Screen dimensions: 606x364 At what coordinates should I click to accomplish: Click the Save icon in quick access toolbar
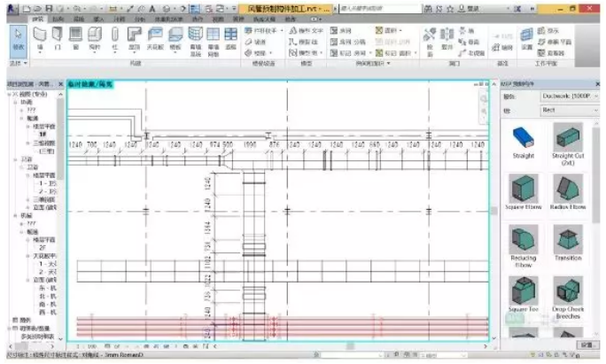(49, 9)
